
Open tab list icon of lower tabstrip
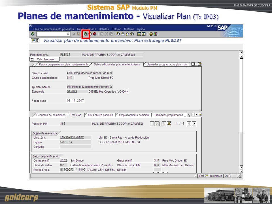pos(200,115)
